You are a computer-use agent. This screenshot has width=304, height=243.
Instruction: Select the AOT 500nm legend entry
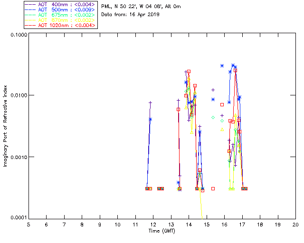(x=60, y=9)
